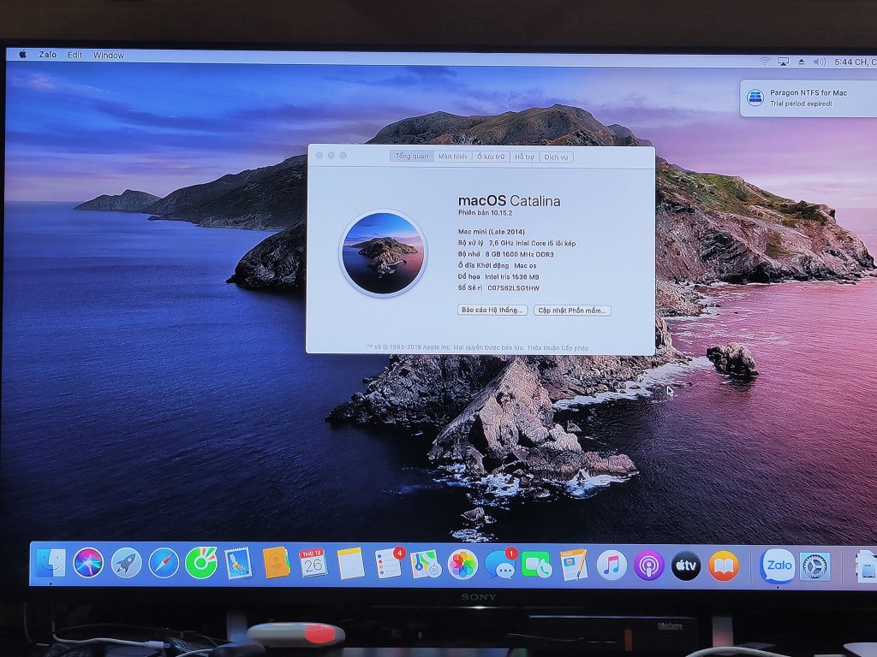Open the yellow Notes app
Screen dimensions: 877x657
pyautogui.click(x=350, y=563)
